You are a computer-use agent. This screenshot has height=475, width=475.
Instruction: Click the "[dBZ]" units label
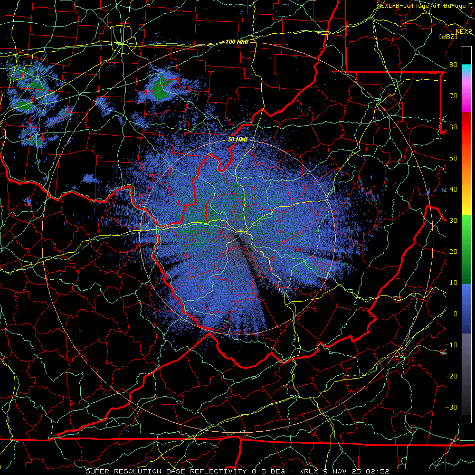pyautogui.click(x=448, y=36)
